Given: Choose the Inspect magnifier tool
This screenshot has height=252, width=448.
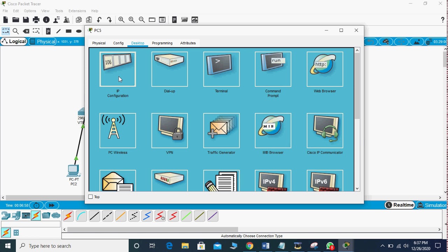Looking at the screenshot, I should tap(15, 31).
